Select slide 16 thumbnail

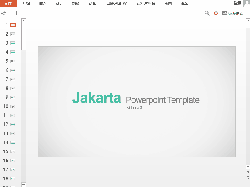[x=13, y=161]
